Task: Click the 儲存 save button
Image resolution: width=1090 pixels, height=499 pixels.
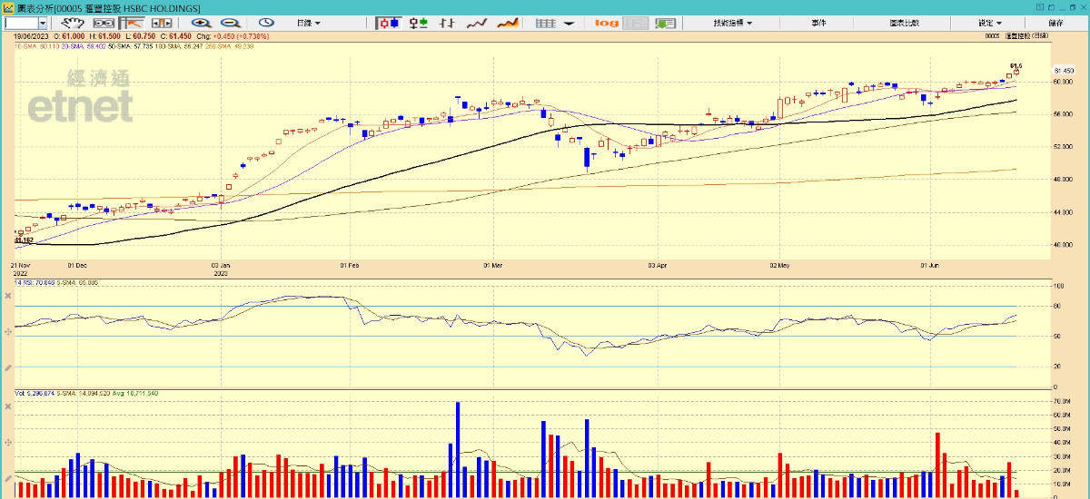Action: tap(1055, 23)
